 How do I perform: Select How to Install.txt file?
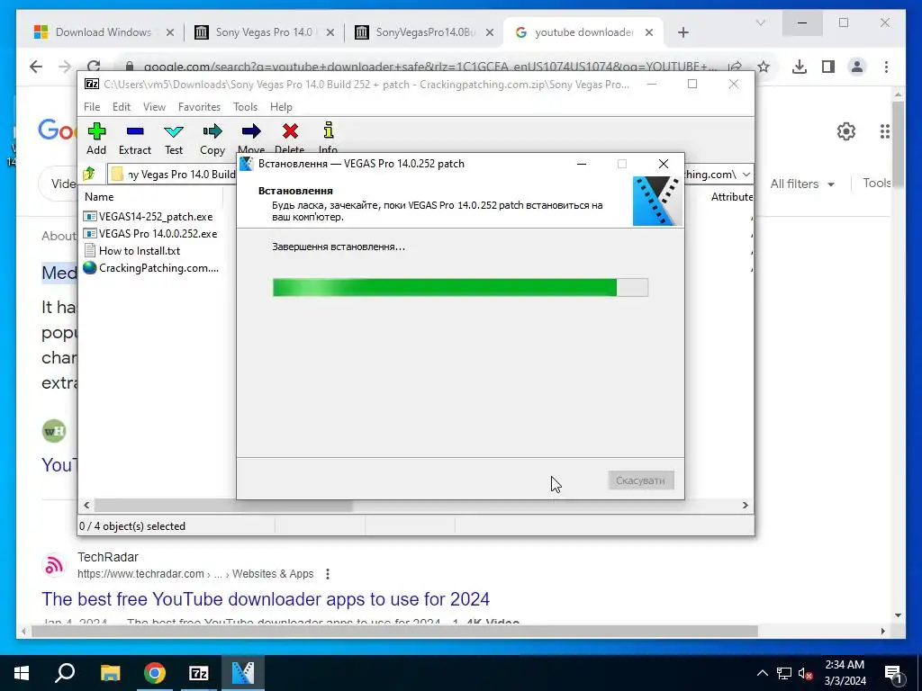pos(131,251)
